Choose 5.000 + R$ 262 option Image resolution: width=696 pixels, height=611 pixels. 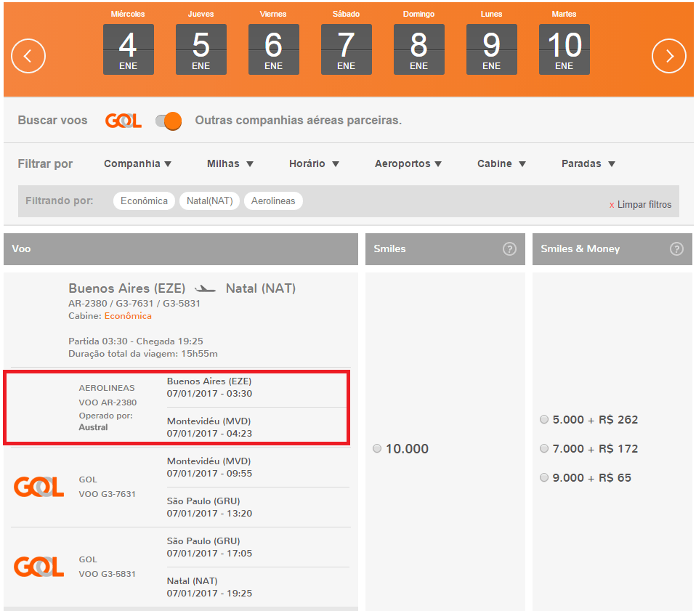543,419
